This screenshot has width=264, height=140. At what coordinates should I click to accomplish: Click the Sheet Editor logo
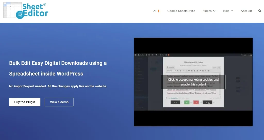(x=26, y=10)
